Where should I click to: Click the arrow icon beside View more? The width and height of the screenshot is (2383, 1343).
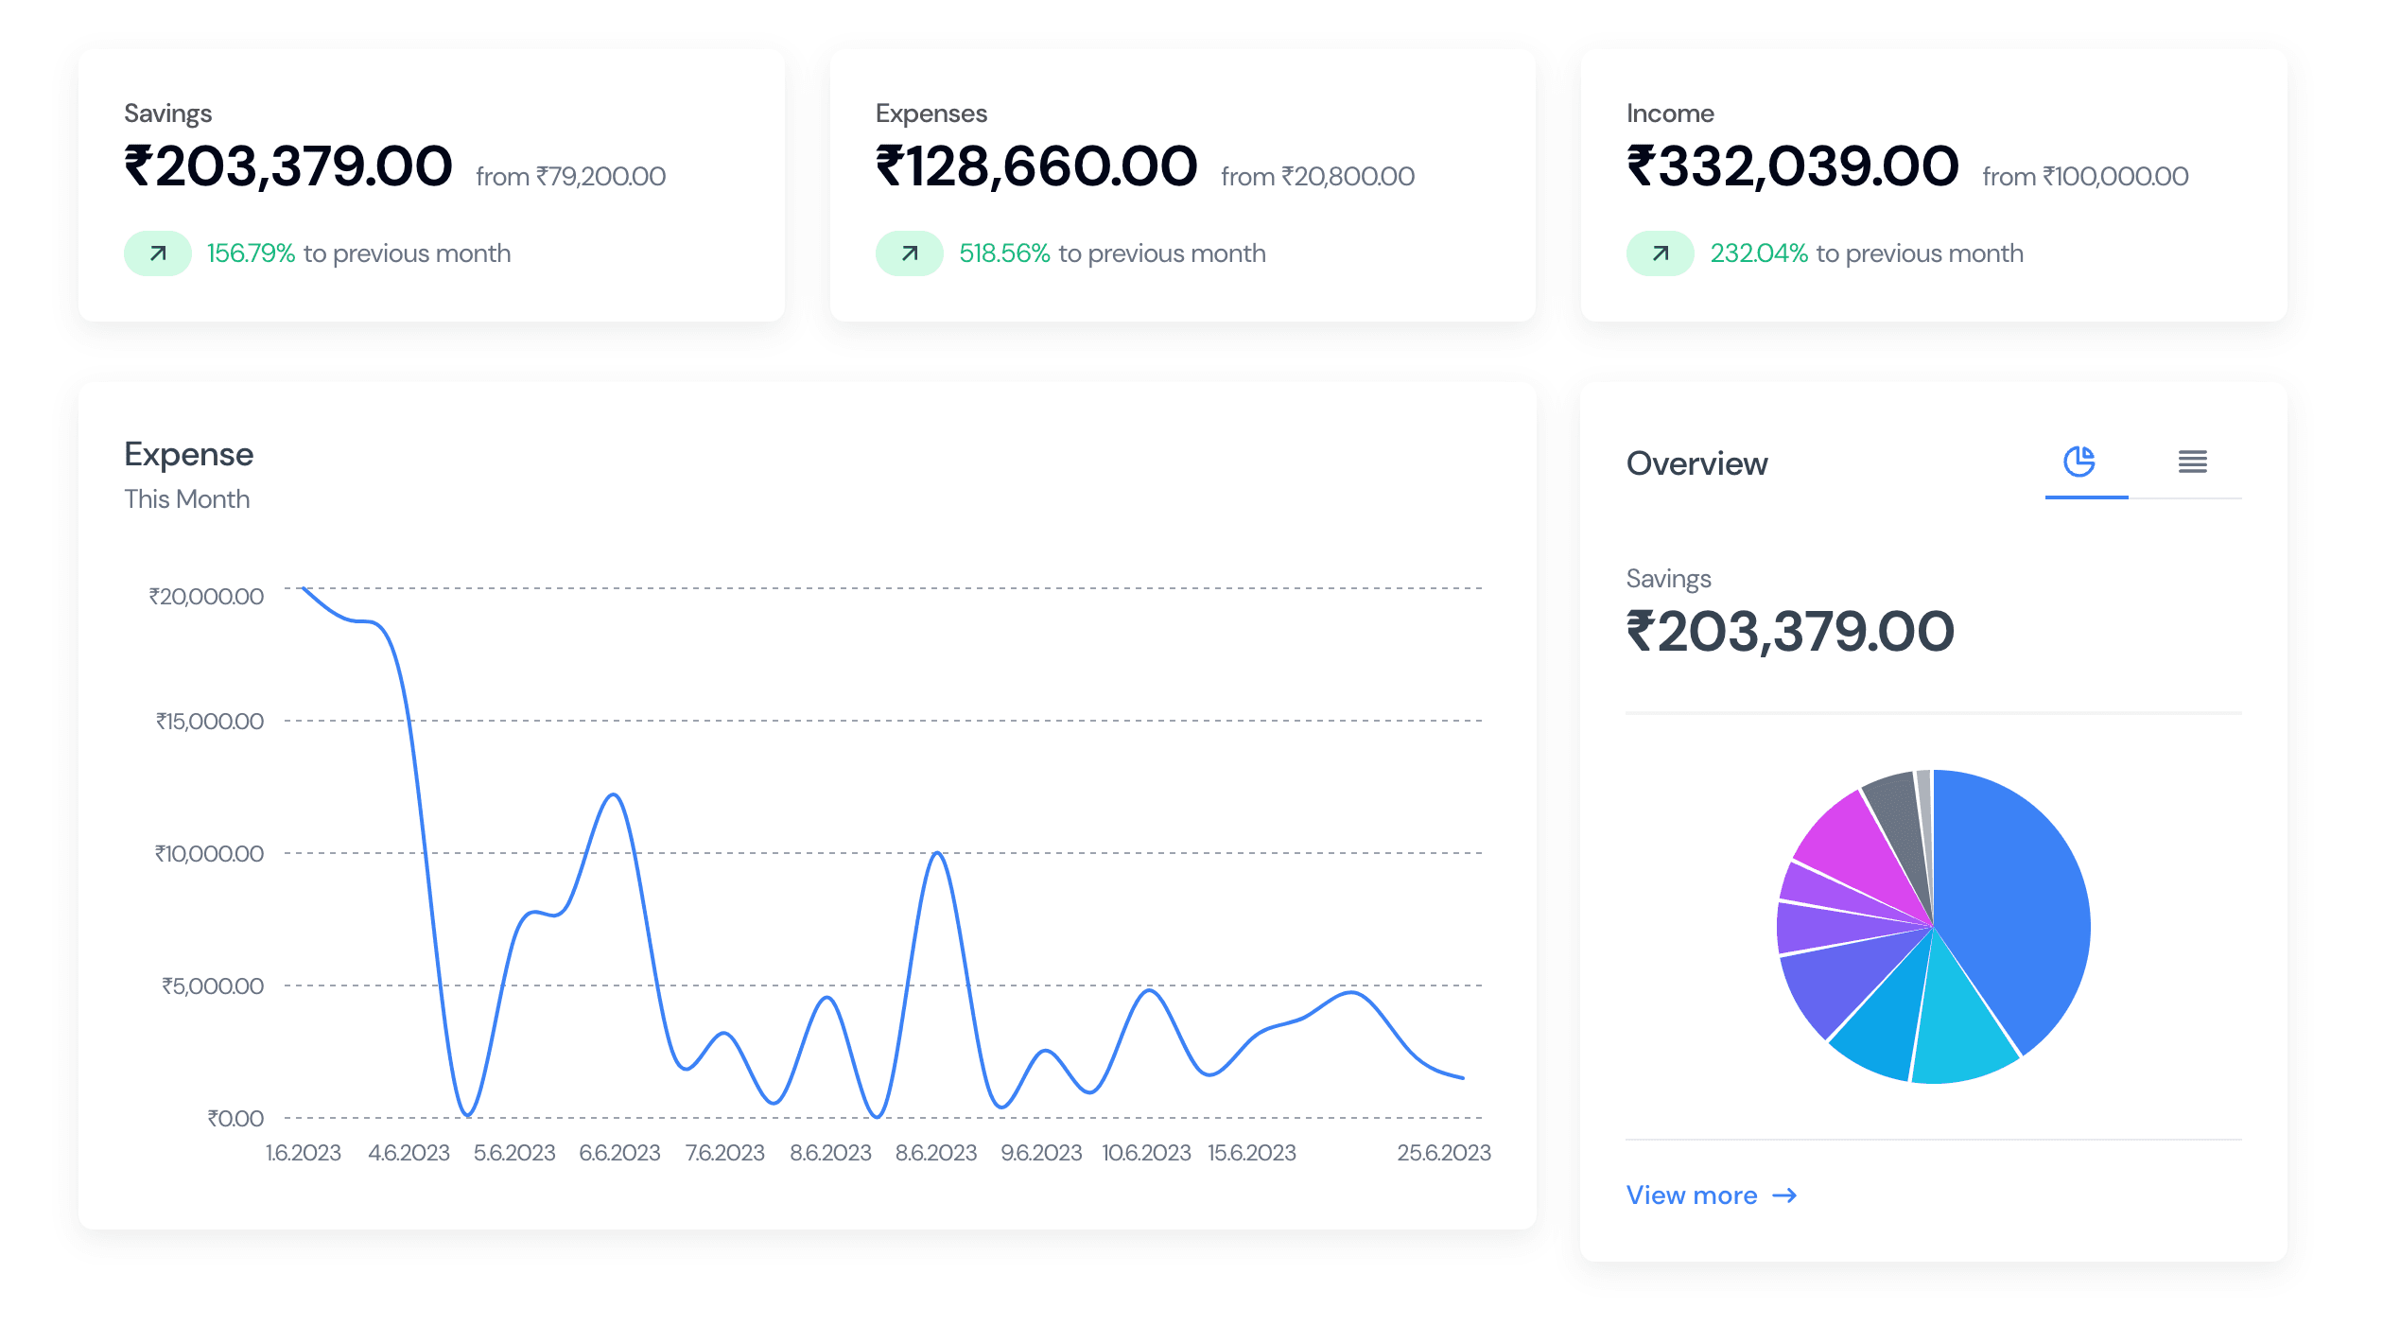(1787, 1195)
